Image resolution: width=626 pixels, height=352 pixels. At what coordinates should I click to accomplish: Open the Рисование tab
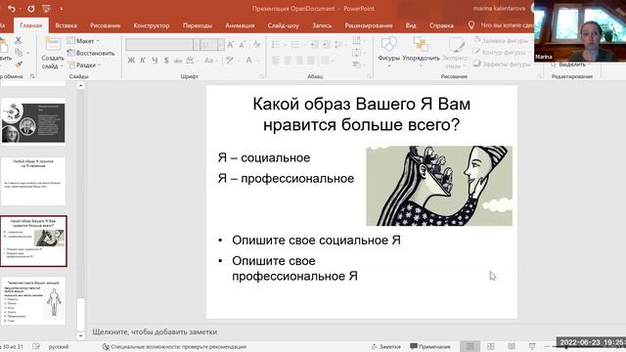(x=105, y=25)
